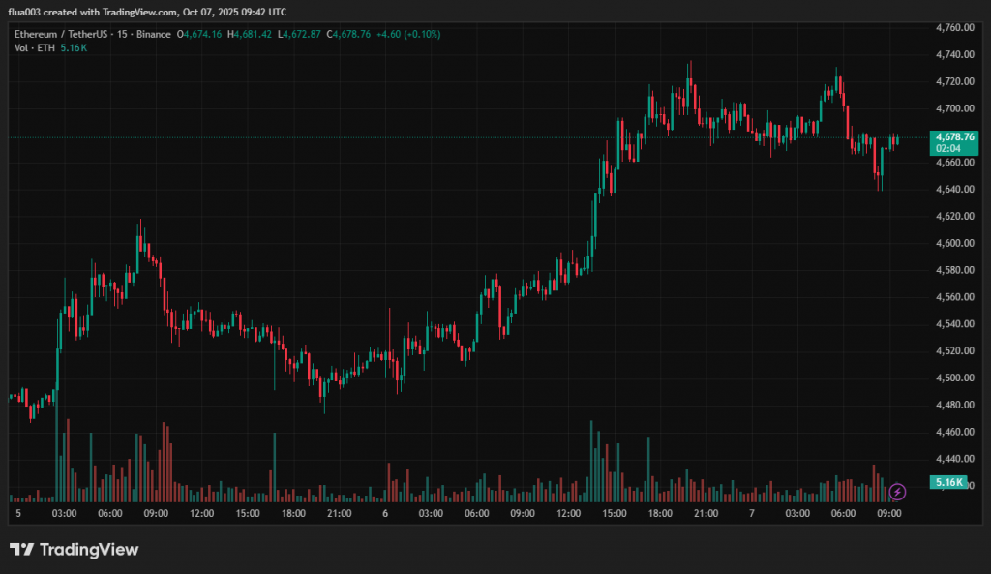Click the purple lightning bolt icon
The width and height of the screenshot is (991, 574).
pos(897,492)
